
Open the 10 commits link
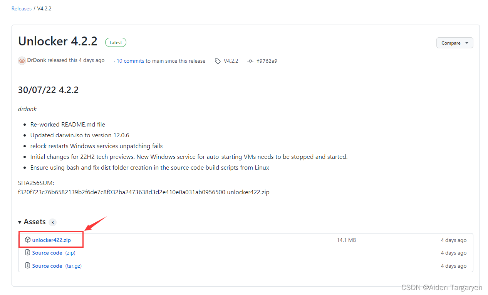(130, 61)
